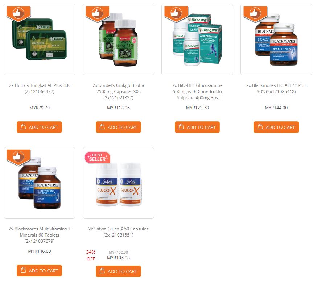This screenshot has width=317, height=284.
Task: Open 2x Kordel's Ginkgo Biloba 2500mg title link
Action: pos(118,91)
